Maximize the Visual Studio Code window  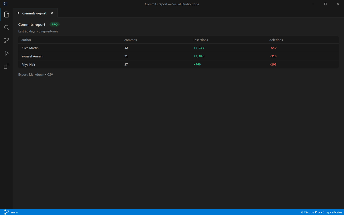pyautogui.click(x=325, y=4)
